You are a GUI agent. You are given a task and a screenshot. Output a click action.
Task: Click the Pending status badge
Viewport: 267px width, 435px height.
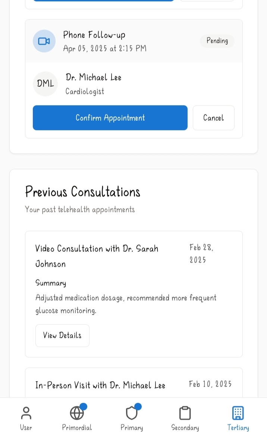(217, 41)
